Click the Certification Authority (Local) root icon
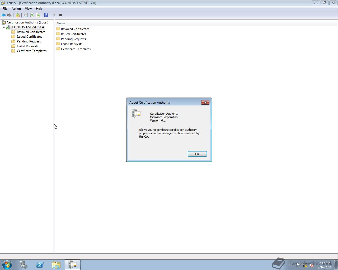This screenshot has height=270, width=338. [4, 22]
